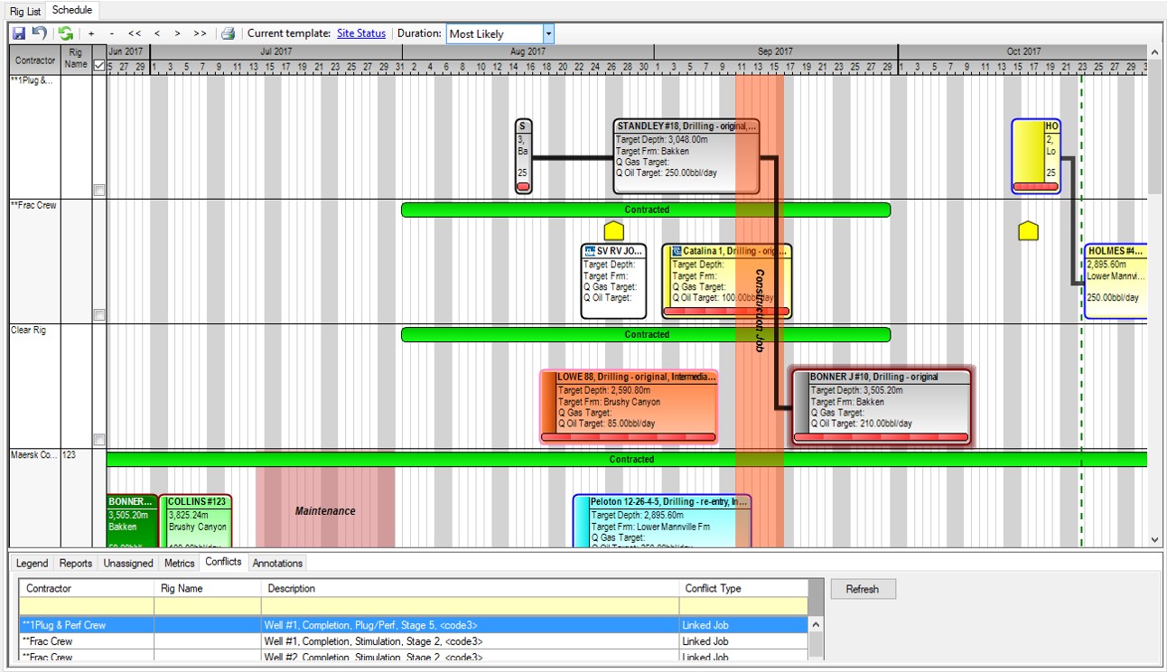Click the red progress bar on BONNER J #10
Viewport: 1167px width, 672px height.
click(881, 437)
